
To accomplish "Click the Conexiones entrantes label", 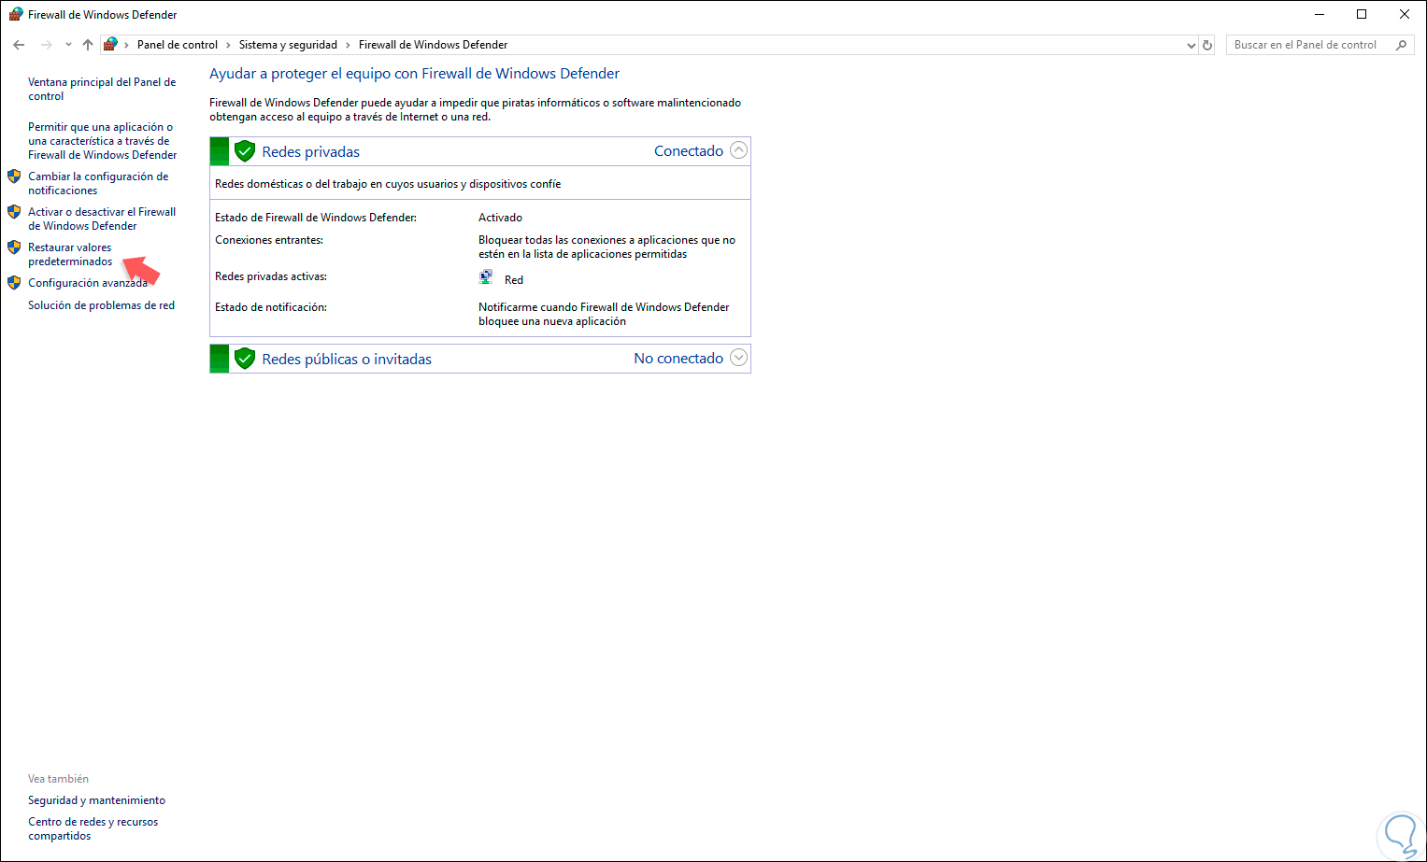I will coord(269,240).
